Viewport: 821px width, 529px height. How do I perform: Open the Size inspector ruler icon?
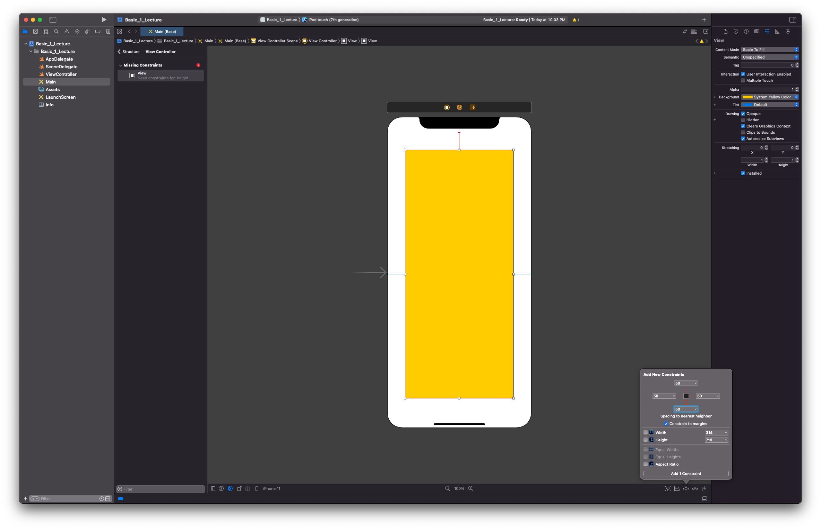pos(777,32)
